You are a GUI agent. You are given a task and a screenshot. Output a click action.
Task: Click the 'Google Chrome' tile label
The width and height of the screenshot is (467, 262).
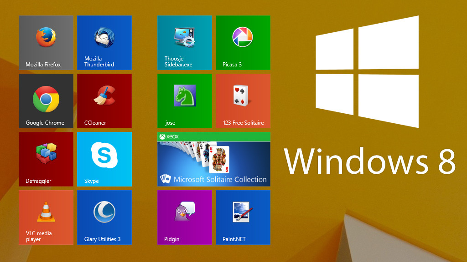coord(45,123)
